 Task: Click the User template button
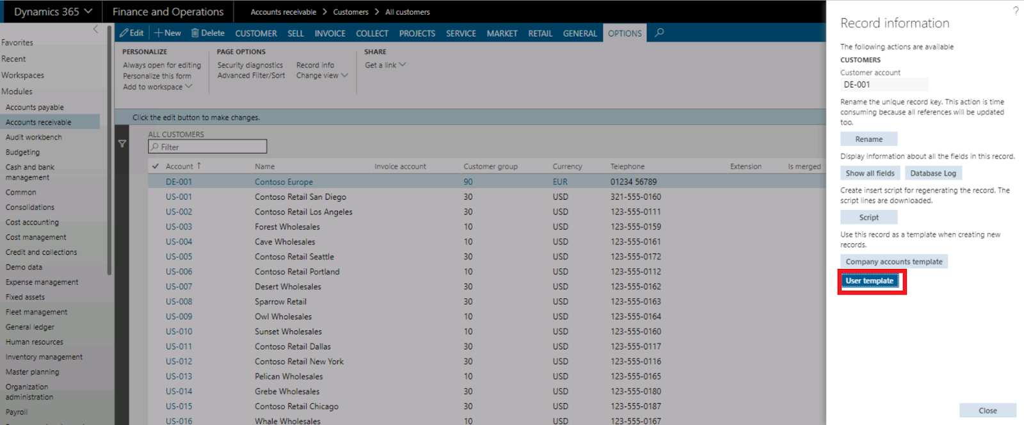(x=870, y=280)
